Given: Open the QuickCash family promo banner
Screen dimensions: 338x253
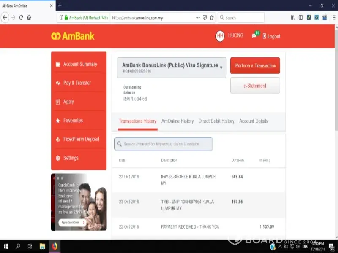Looking at the screenshot, I should (x=79, y=202).
